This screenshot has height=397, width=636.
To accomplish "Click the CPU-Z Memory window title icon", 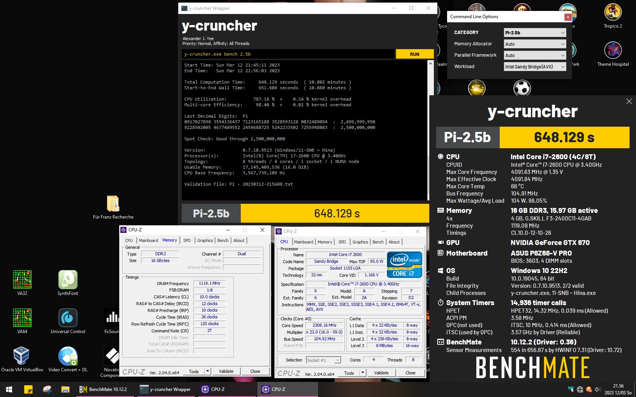I will pos(123,230).
